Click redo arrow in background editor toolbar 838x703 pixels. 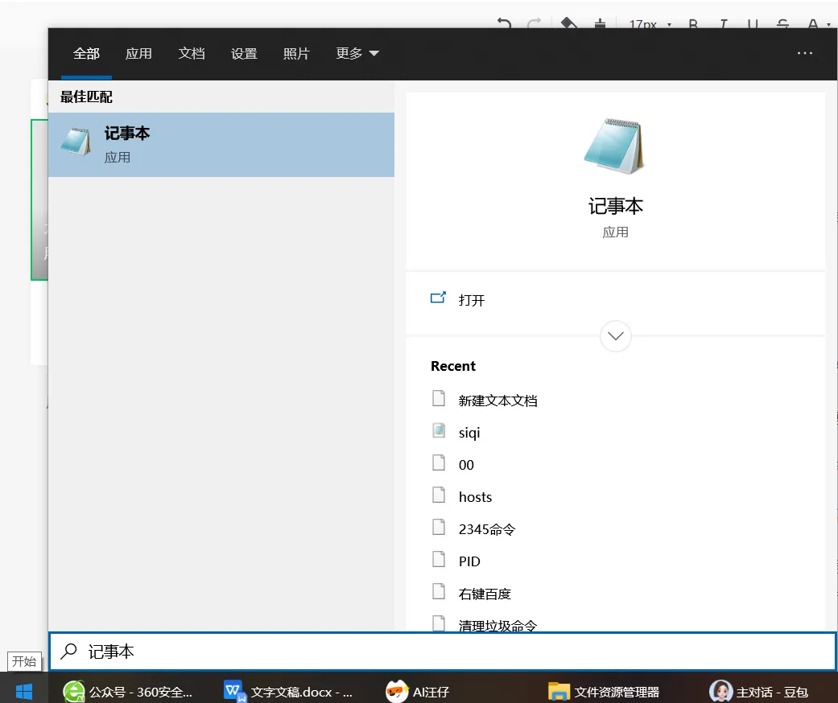point(534,23)
